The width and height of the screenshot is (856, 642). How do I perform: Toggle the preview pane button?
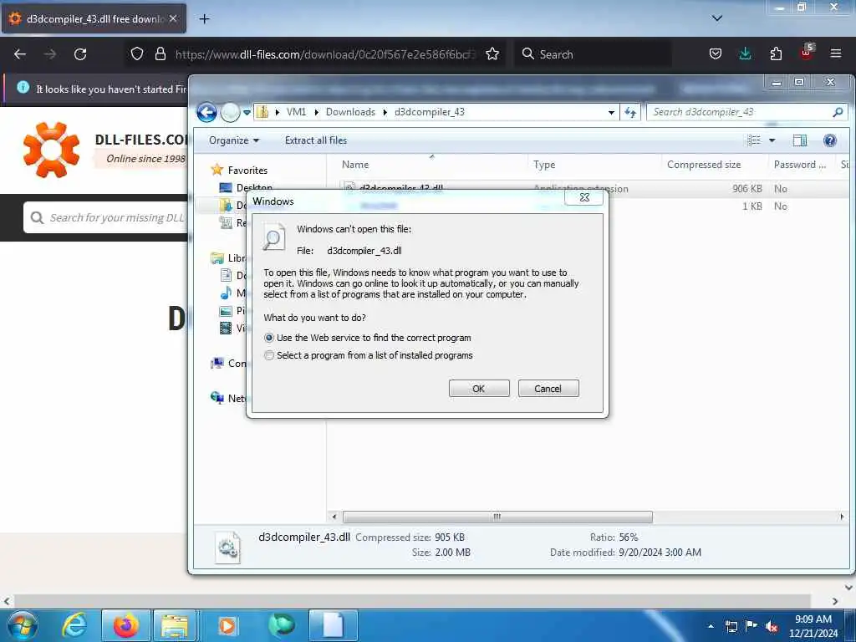pyautogui.click(x=800, y=140)
